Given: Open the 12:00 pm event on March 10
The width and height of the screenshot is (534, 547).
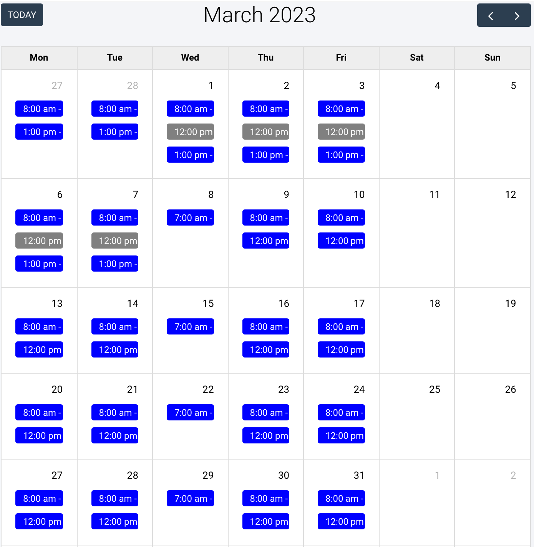Looking at the screenshot, I should [x=341, y=241].
